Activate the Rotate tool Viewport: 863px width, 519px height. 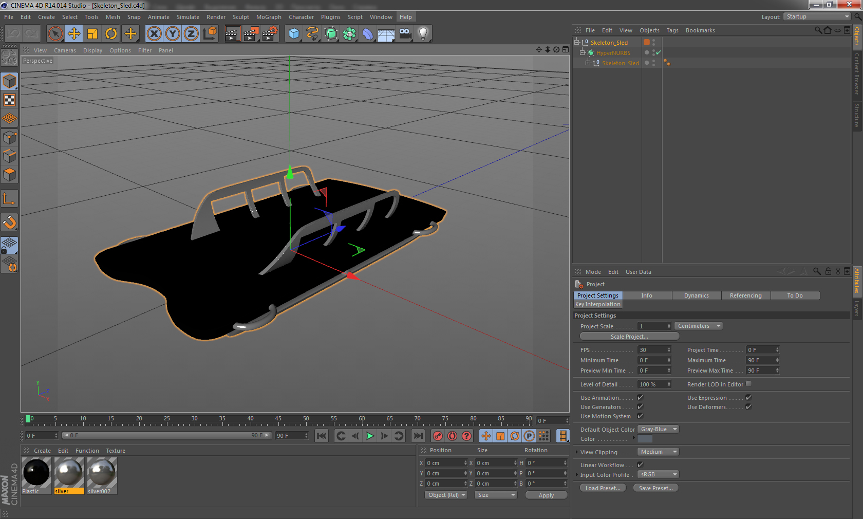[111, 34]
